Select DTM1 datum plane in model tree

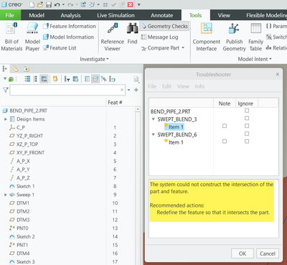click(23, 203)
